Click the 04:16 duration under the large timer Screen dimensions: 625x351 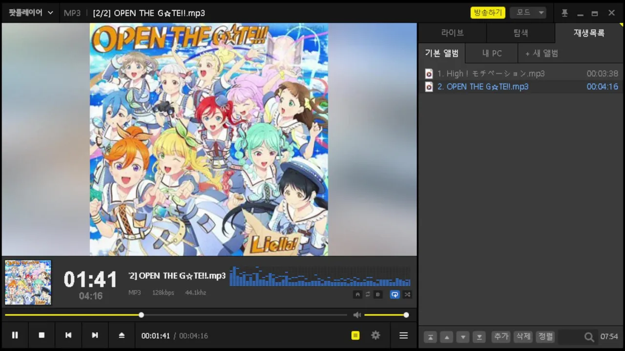tap(91, 296)
